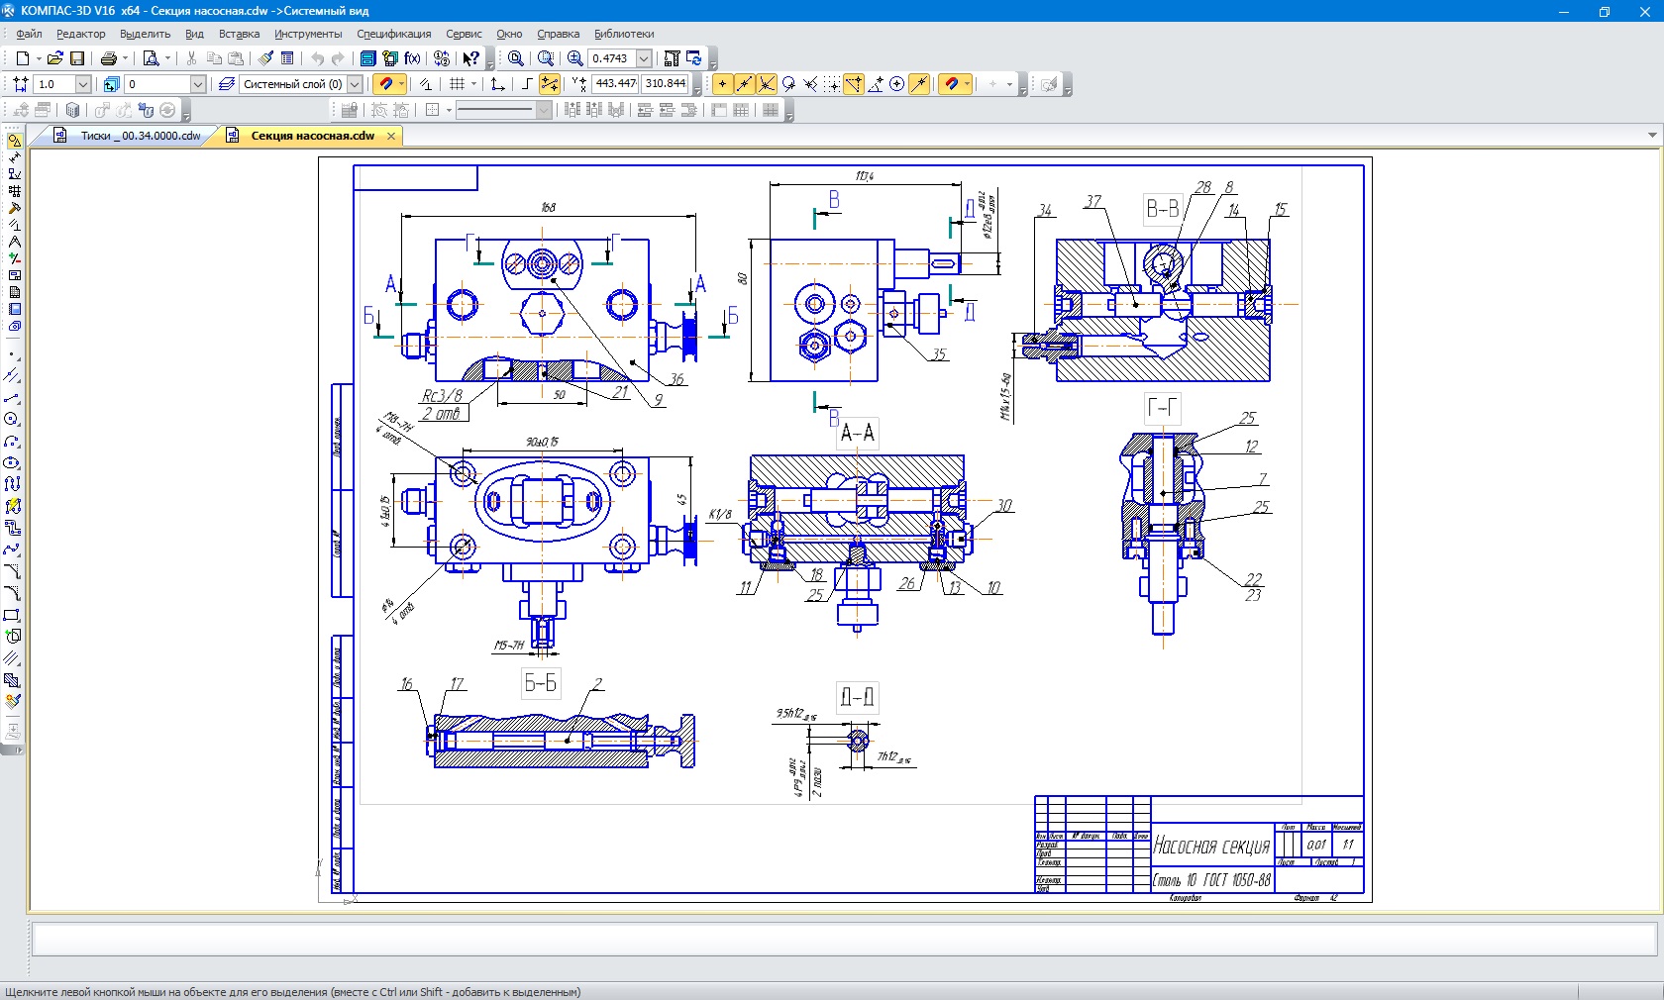Screen dimensions: 1664x1000
Task: Click the X coordinate field 443.447
Action: click(615, 84)
